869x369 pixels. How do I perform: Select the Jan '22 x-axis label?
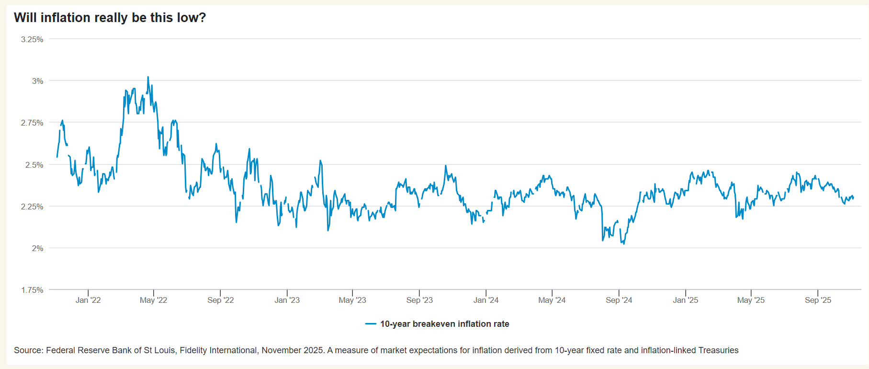(88, 300)
